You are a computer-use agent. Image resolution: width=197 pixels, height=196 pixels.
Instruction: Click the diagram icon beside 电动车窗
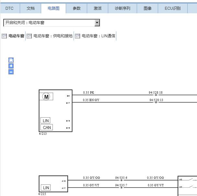(x=4, y=36)
